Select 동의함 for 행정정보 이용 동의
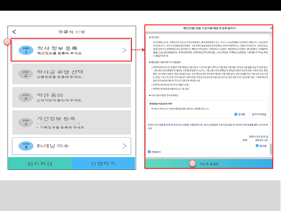The height and width of the screenshot is (211, 281). (236, 114)
